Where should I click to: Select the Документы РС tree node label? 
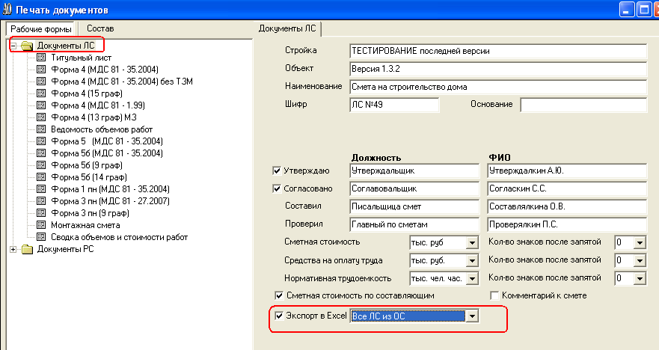[x=66, y=249]
